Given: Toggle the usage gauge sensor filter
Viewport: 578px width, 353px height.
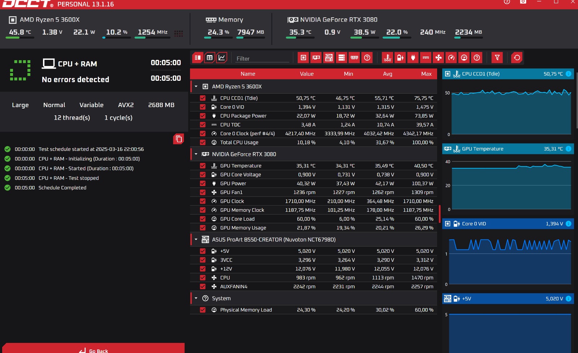Looking at the screenshot, I should tap(464, 58).
